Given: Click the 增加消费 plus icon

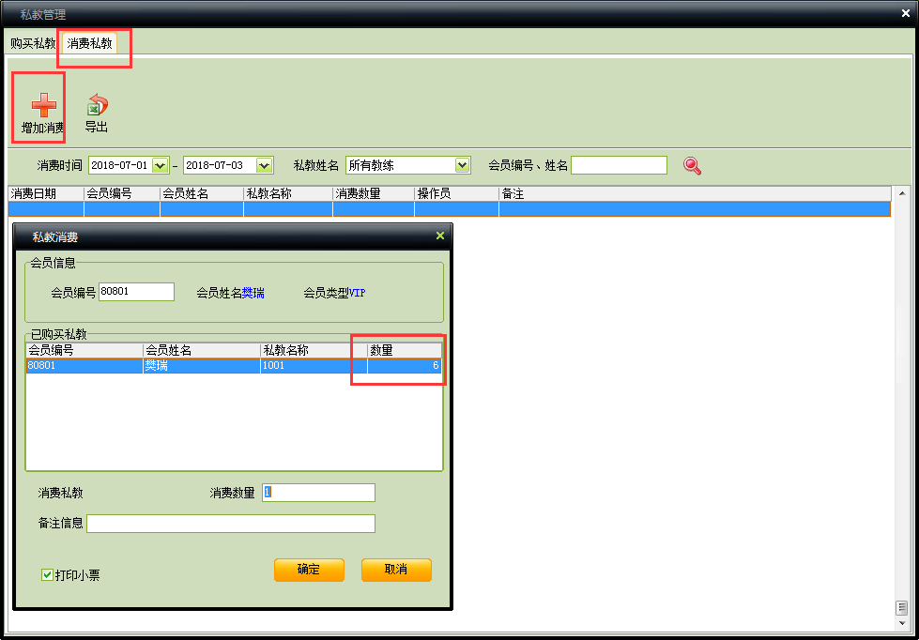Looking at the screenshot, I should click(43, 104).
